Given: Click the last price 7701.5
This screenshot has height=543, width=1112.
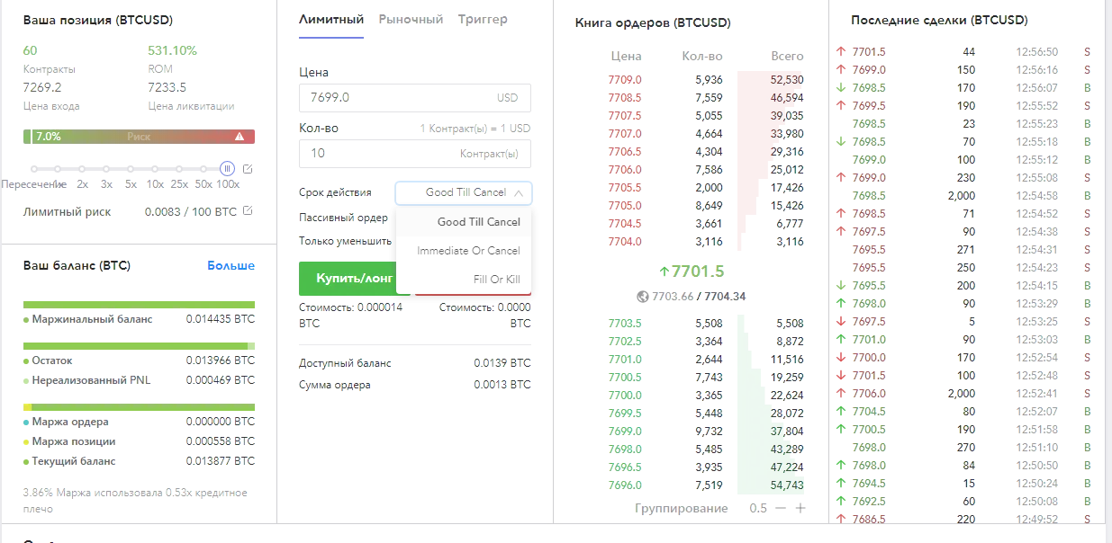Looking at the screenshot, I should pyautogui.click(x=698, y=271).
